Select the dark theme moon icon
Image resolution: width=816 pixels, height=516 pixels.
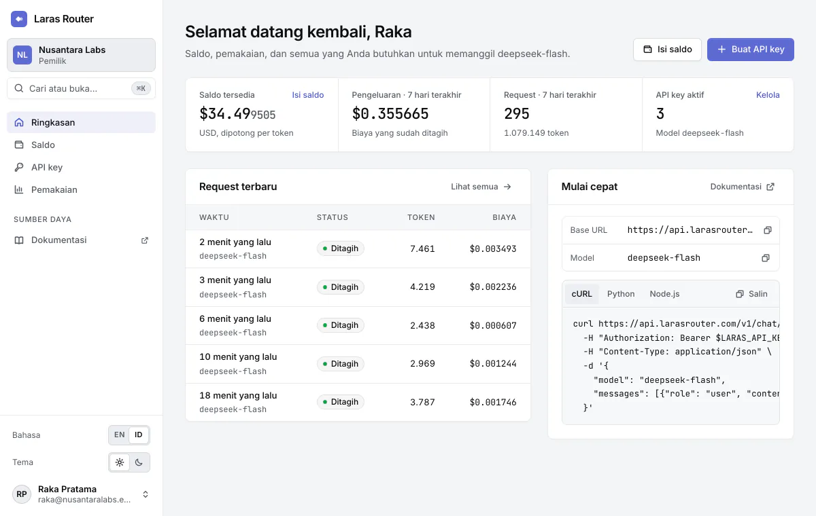[x=139, y=462]
